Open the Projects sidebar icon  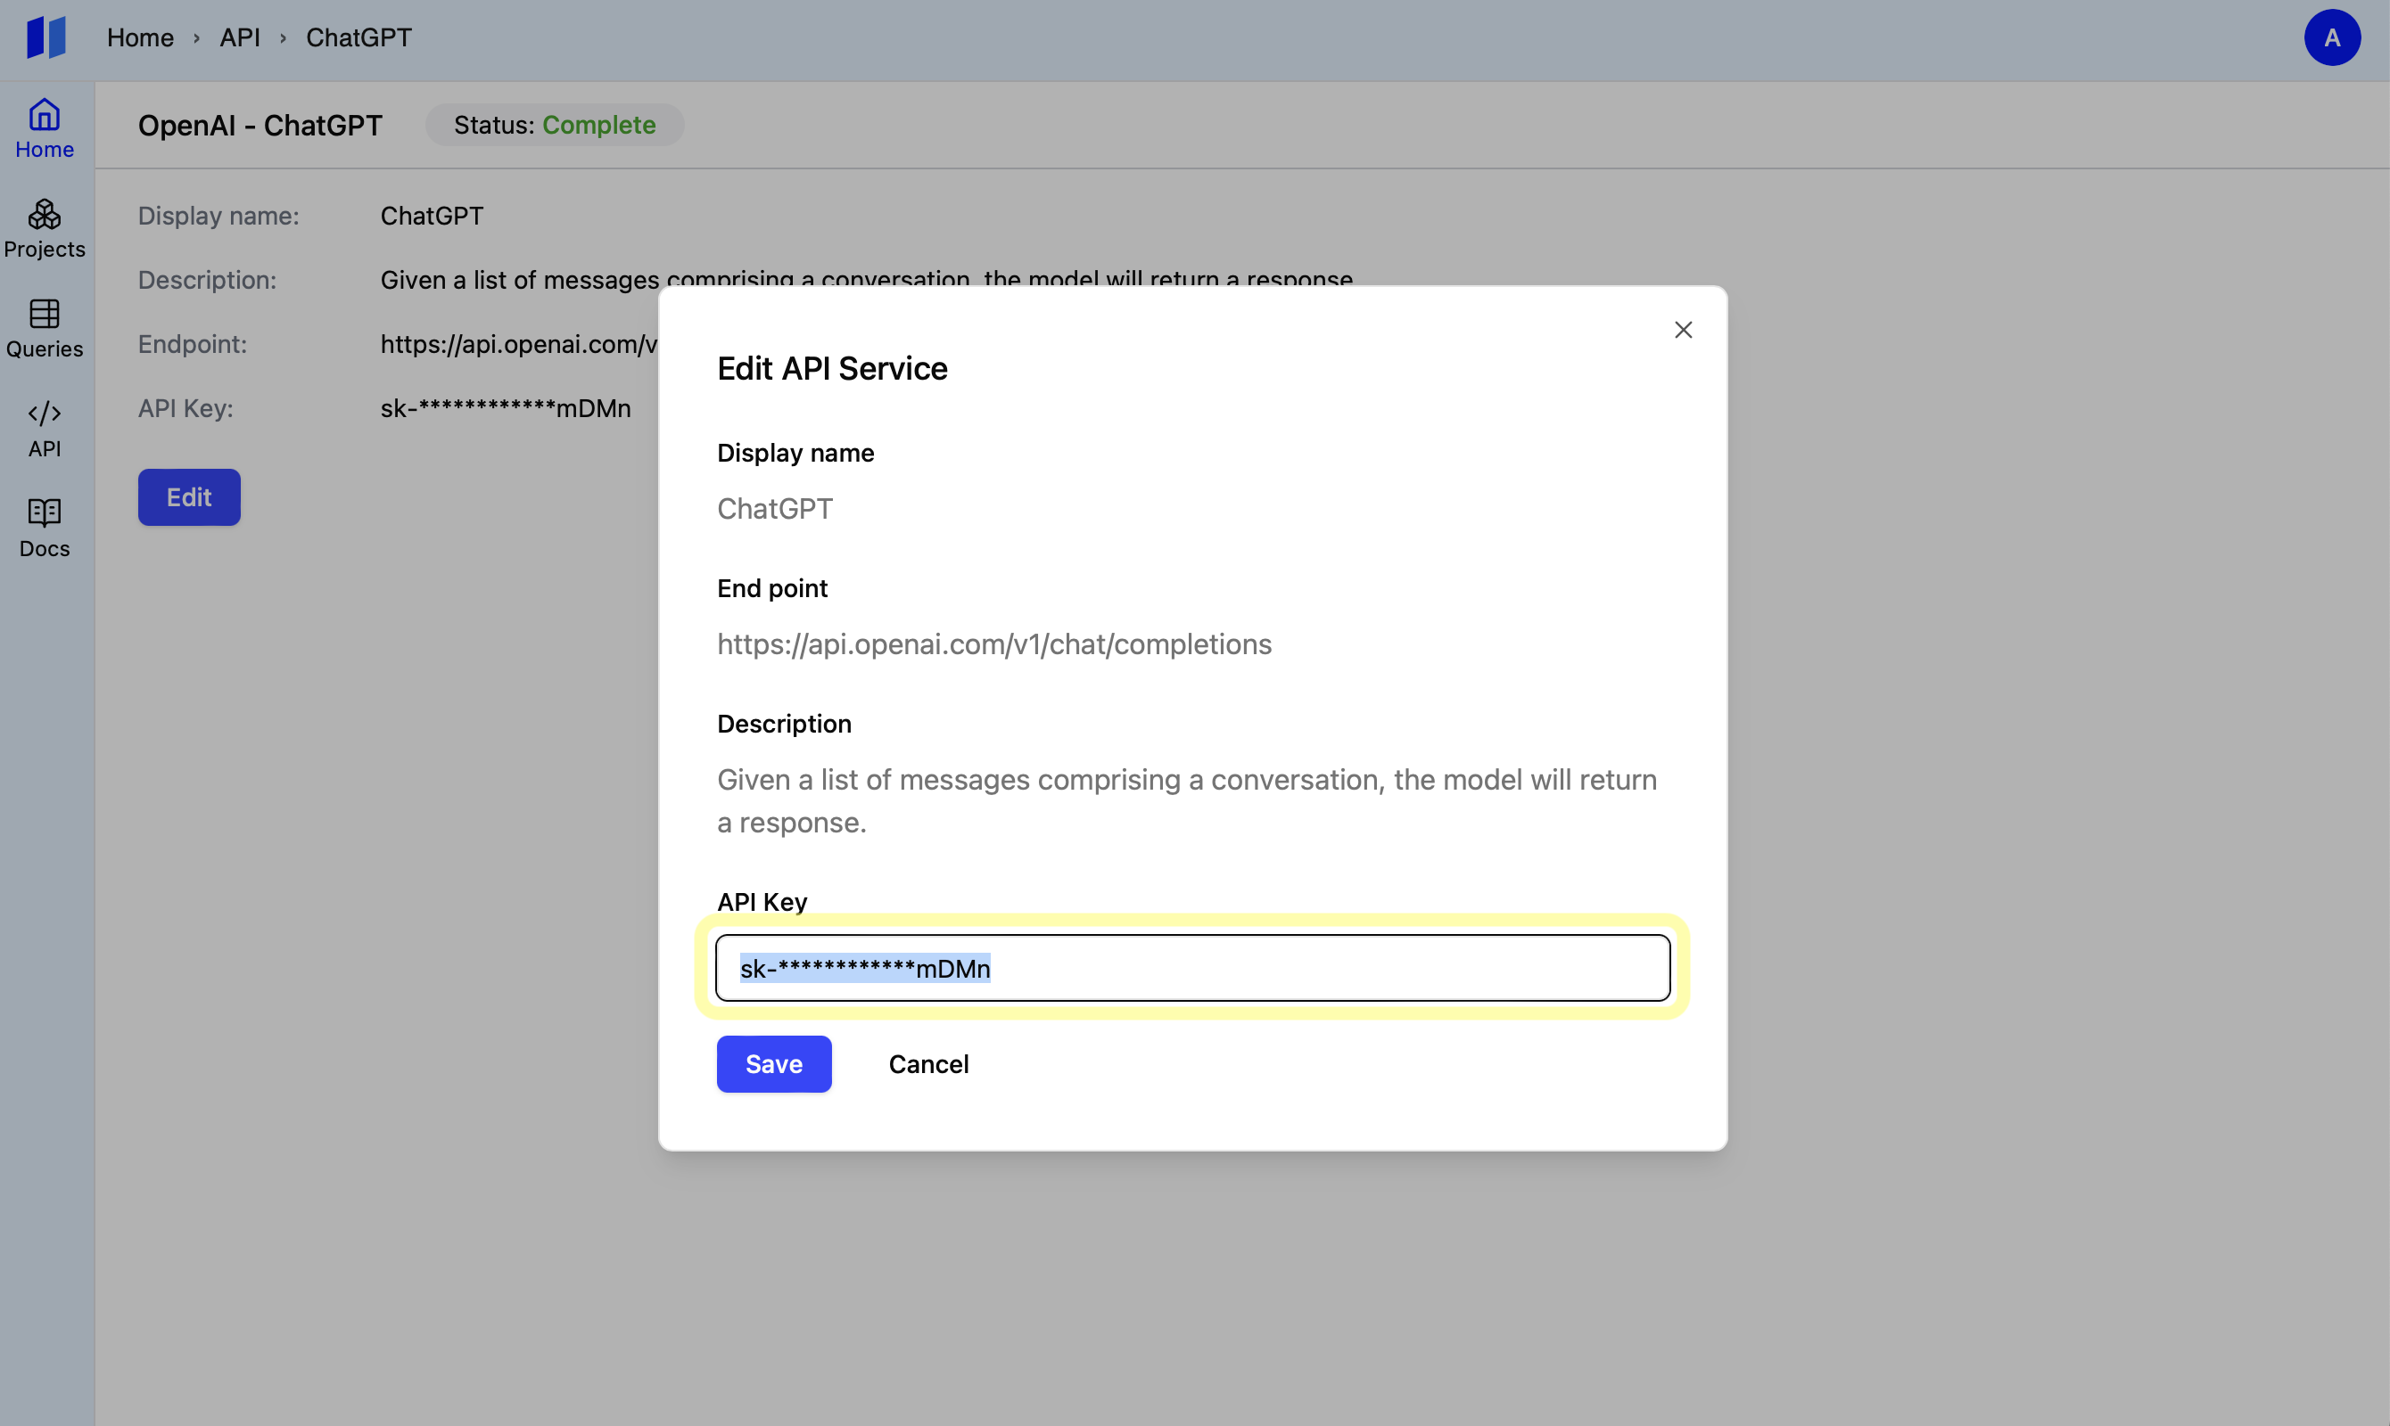45,229
